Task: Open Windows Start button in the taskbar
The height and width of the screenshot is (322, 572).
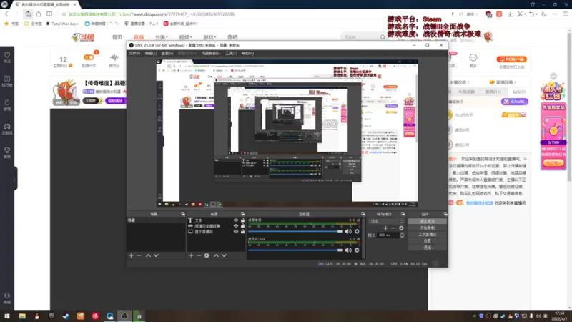Action: tap(7, 316)
